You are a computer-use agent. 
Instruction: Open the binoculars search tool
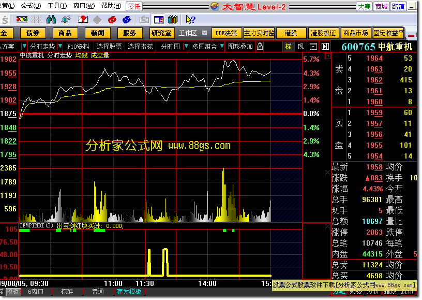[51, 19]
